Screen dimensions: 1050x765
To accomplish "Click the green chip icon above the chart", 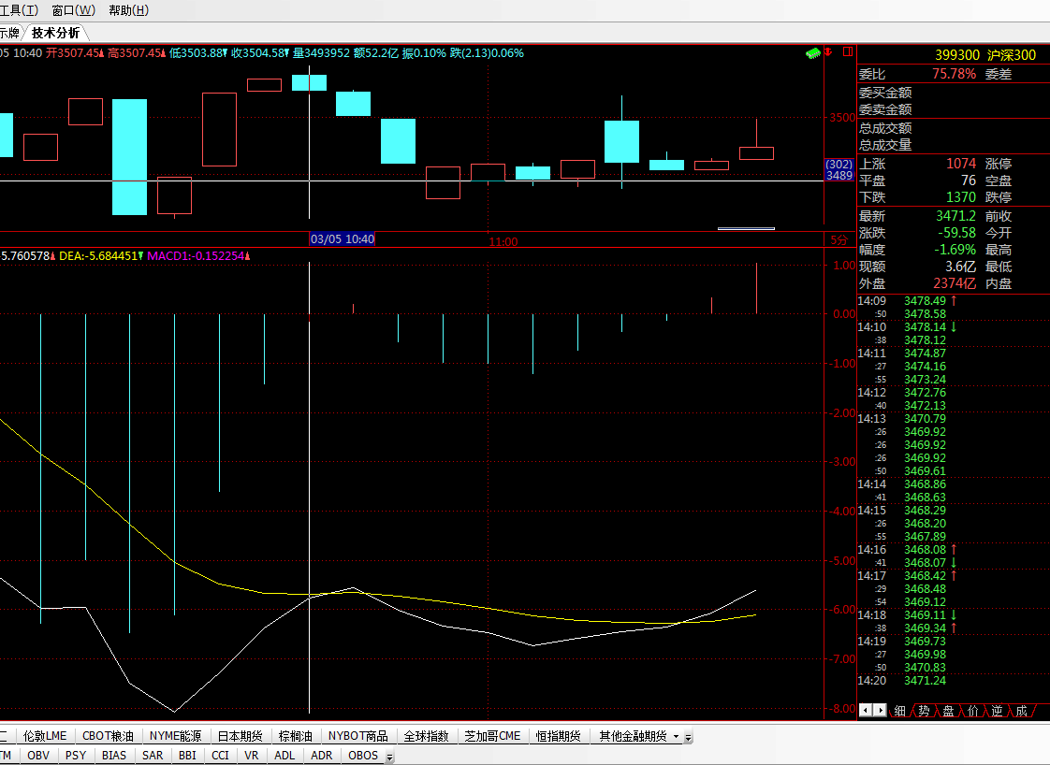I will (x=813, y=53).
